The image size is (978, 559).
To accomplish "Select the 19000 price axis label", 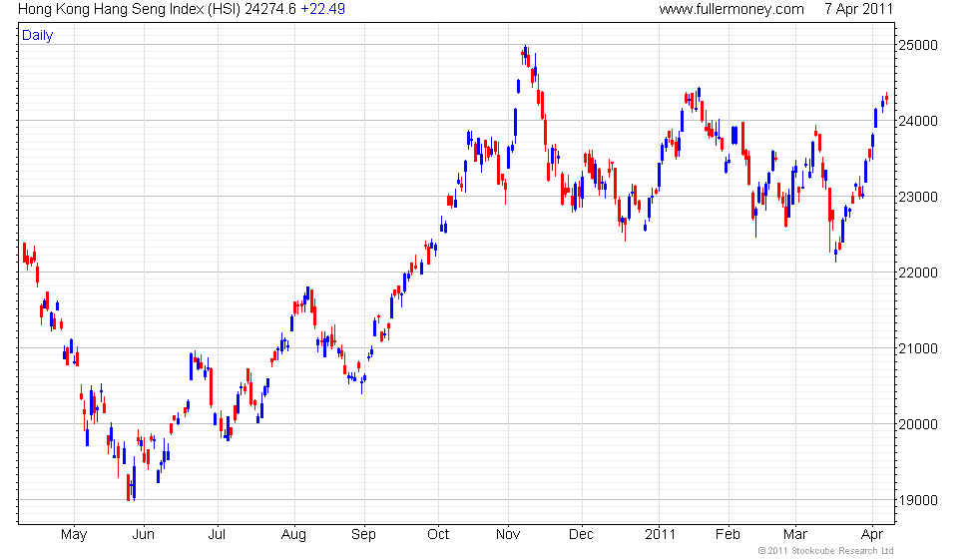I will click(x=917, y=500).
